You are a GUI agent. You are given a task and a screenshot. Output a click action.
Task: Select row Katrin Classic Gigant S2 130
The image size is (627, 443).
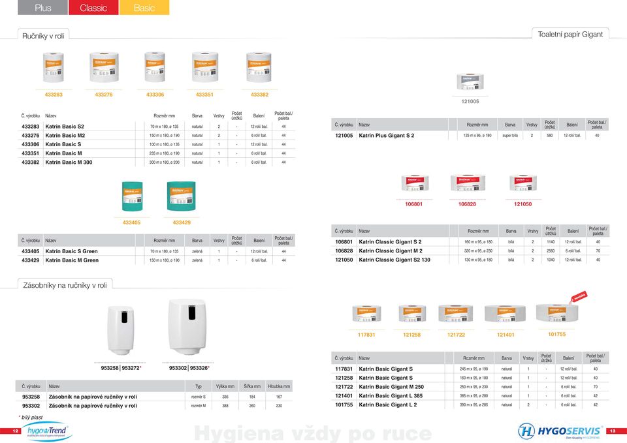470,260
